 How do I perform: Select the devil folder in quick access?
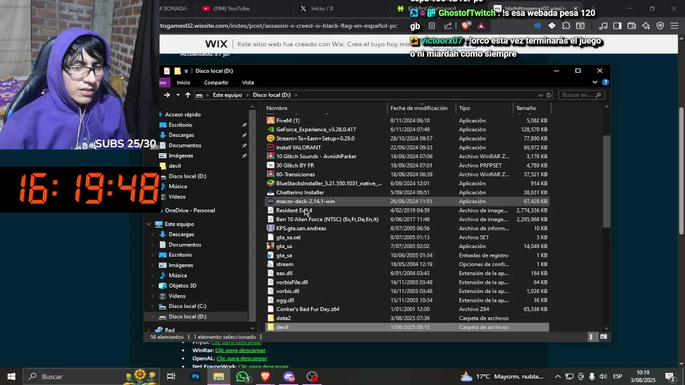point(174,166)
